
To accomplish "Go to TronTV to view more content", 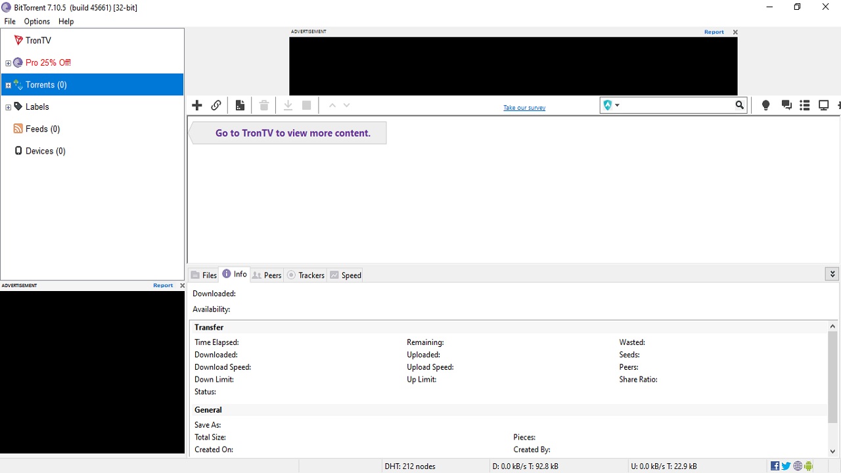I will pos(293,133).
